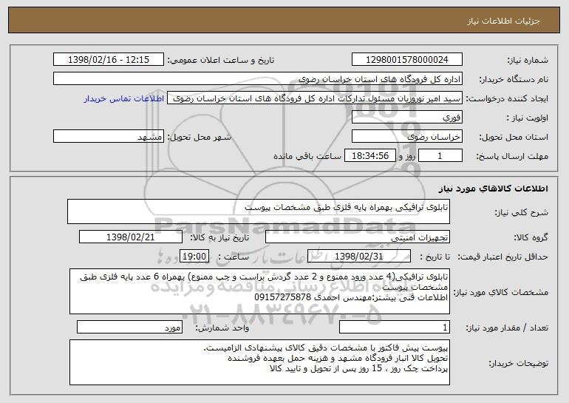This screenshot has height=403, width=569.
Task: Click the buyer notes text area
Action: click(x=259, y=362)
